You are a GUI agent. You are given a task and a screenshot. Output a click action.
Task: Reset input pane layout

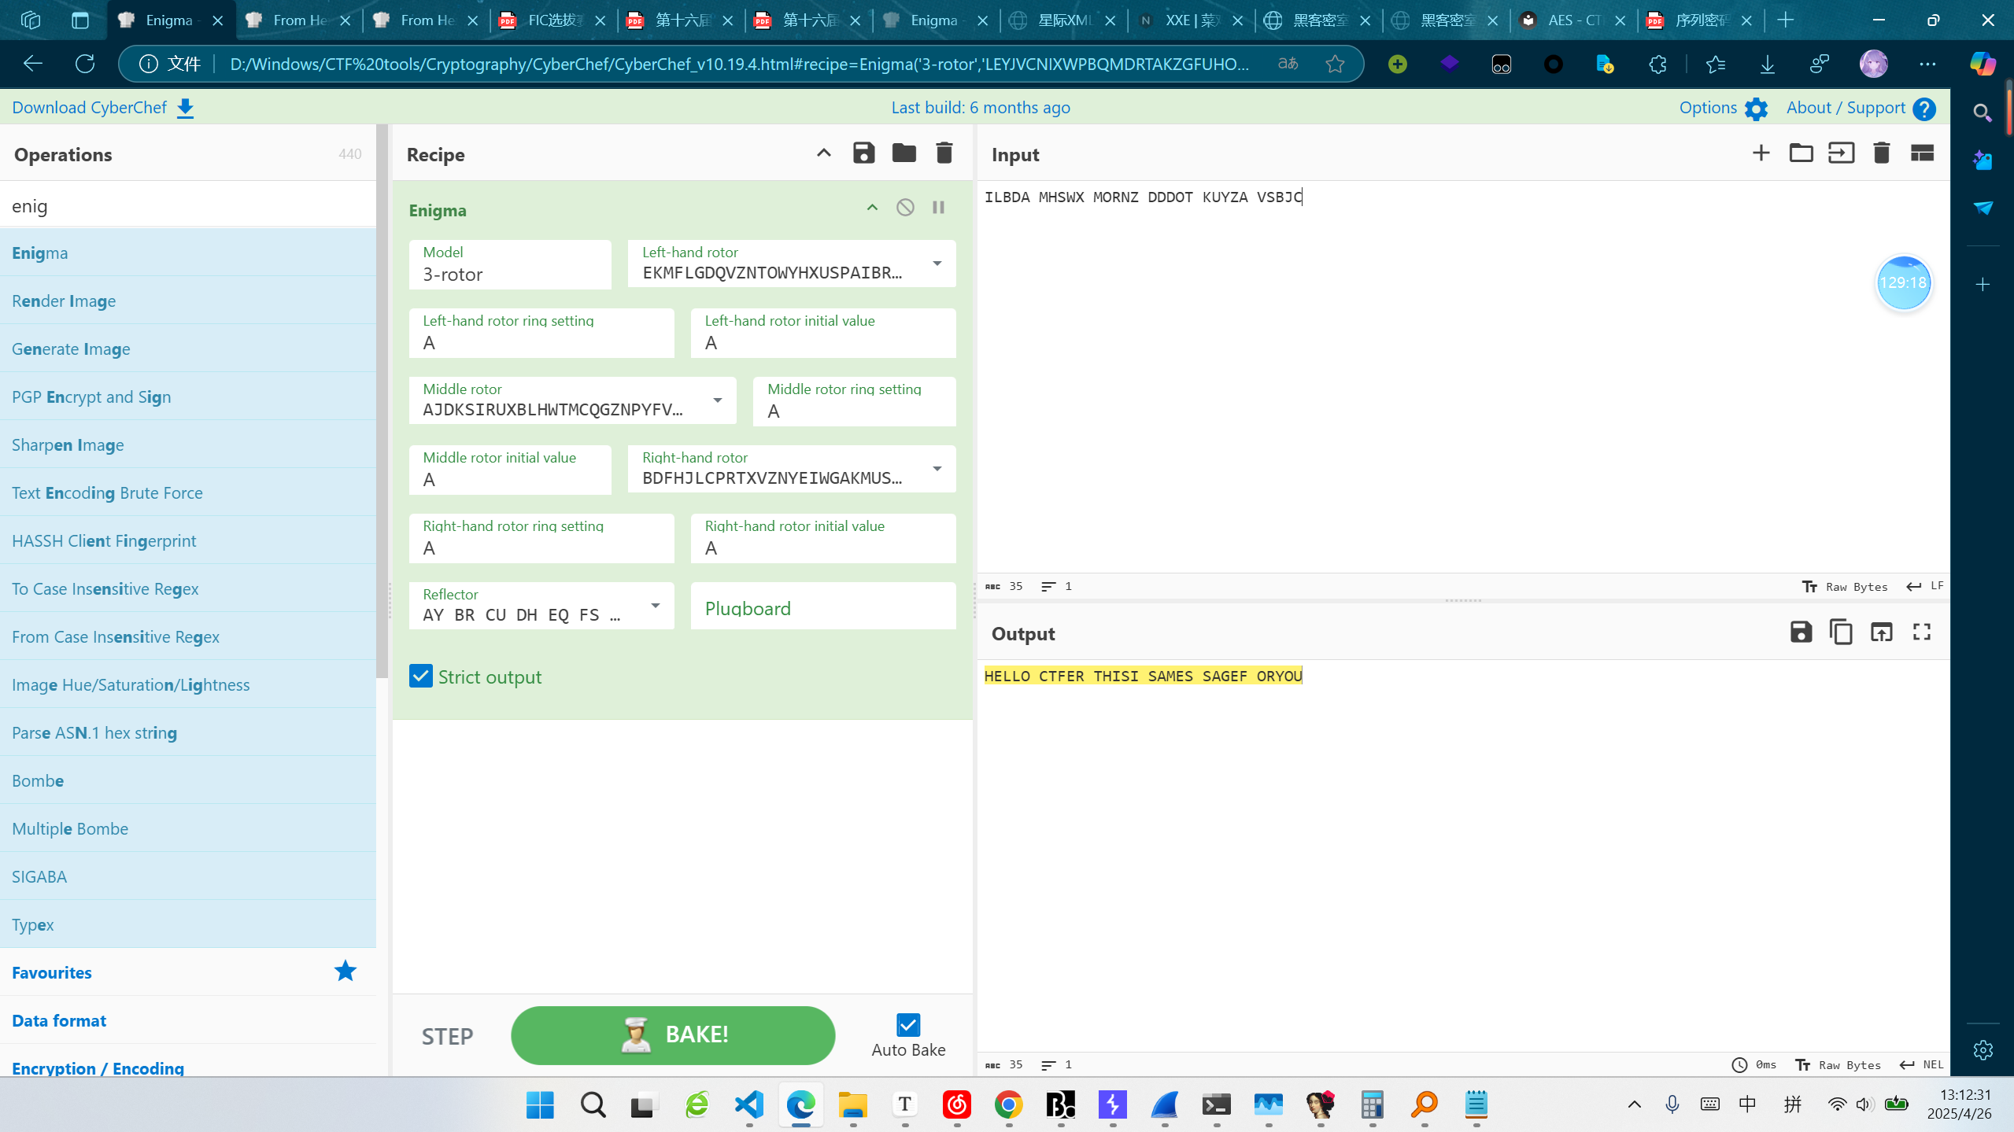pos(1921,153)
